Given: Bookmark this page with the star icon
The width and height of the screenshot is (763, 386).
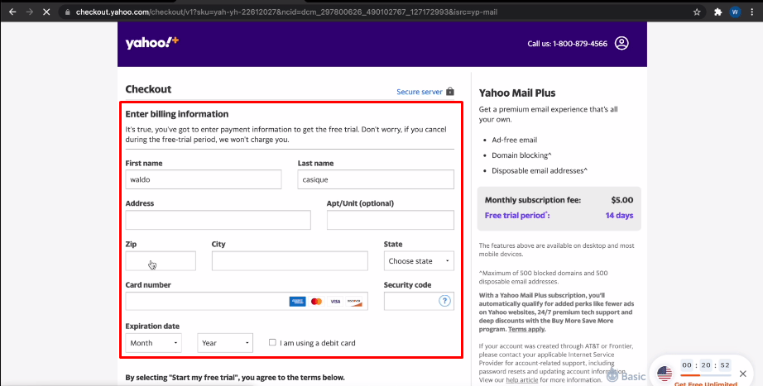Looking at the screenshot, I should [x=697, y=12].
